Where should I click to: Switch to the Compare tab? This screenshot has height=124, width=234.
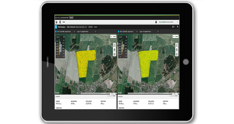click(95, 27)
